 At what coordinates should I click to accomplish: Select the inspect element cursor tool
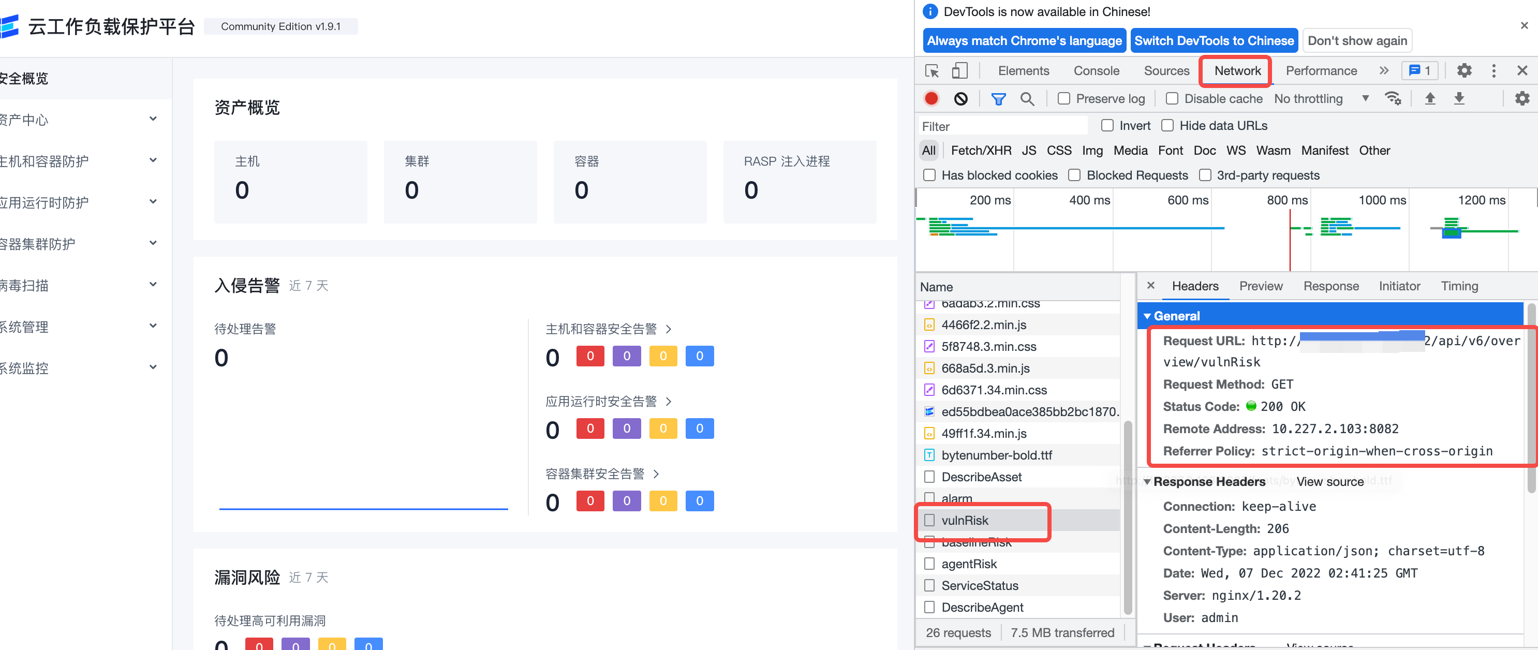pos(931,70)
